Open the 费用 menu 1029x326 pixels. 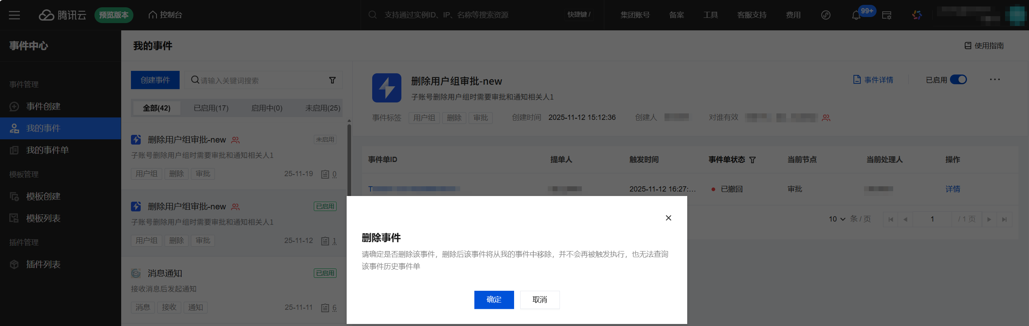click(x=793, y=15)
